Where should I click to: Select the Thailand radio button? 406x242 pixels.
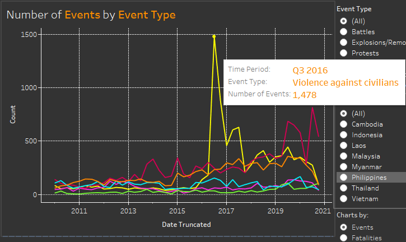coord(343,188)
